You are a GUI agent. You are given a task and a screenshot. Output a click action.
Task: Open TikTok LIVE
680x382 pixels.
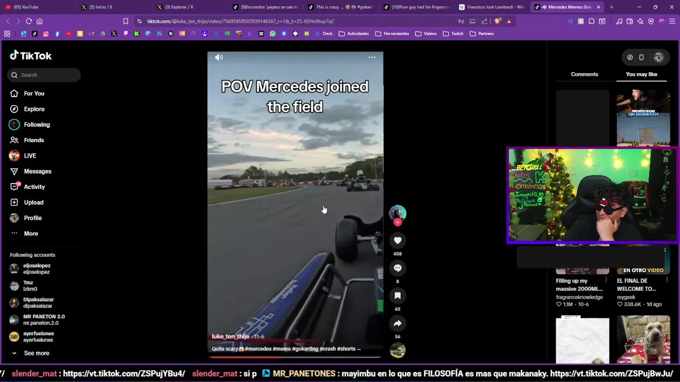coord(22,155)
